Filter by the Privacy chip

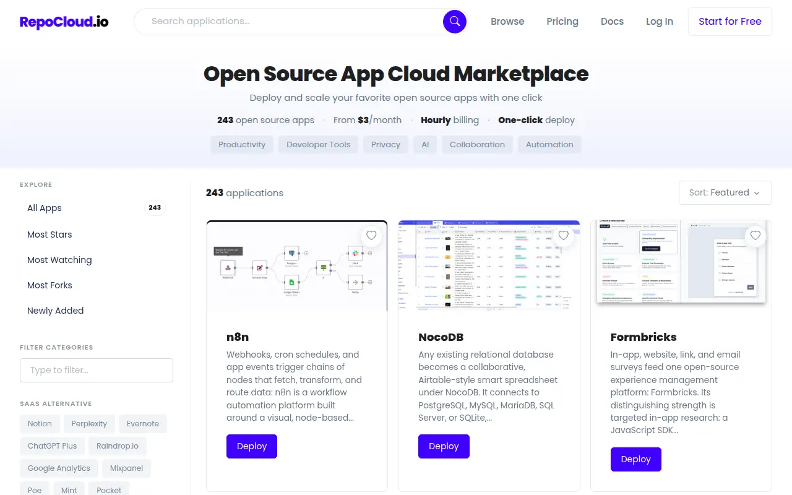[386, 145]
